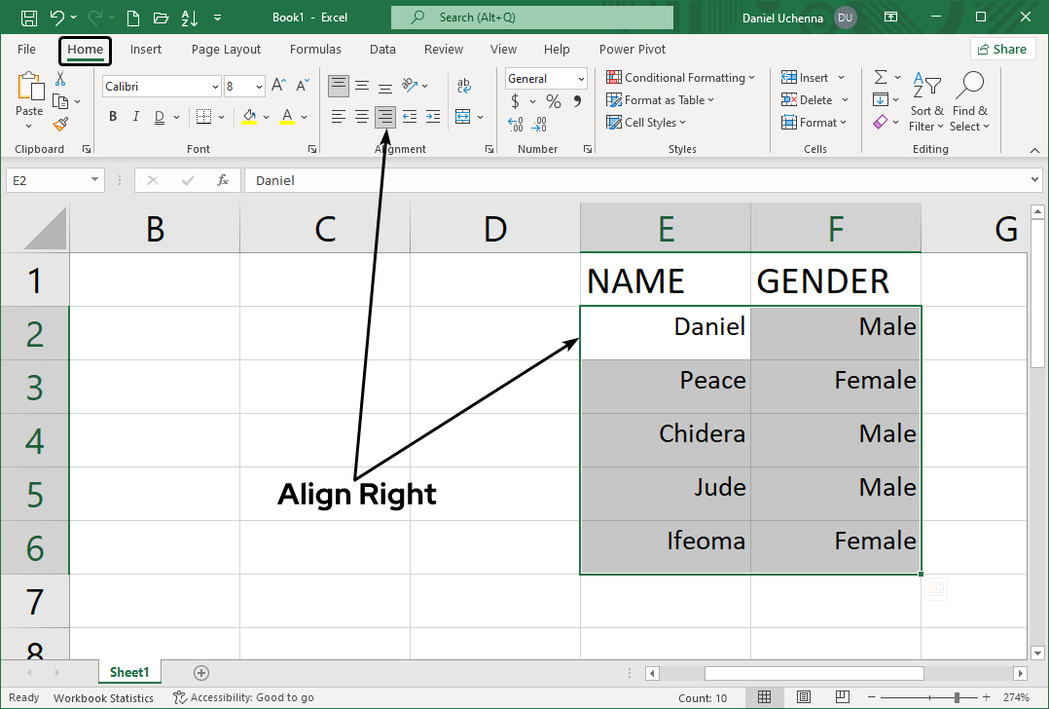Switch to the Formulas ribbon tab
Screen dimensions: 1049x709
tap(315, 49)
